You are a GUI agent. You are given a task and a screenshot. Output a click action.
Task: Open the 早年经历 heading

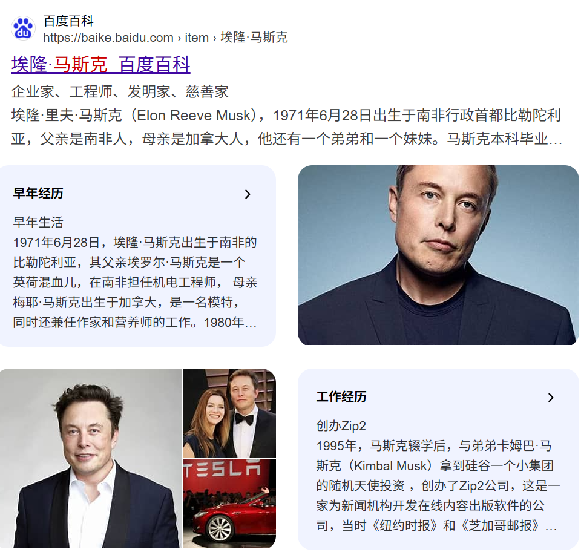(x=38, y=194)
